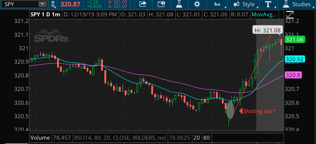Select the 'Shoting star?' annotation text
Image resolution: width=316 pixels, height=144 pixels.
[259, 111]
